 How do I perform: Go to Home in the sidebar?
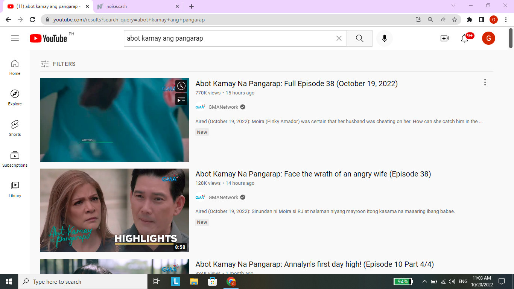(15, 67)
